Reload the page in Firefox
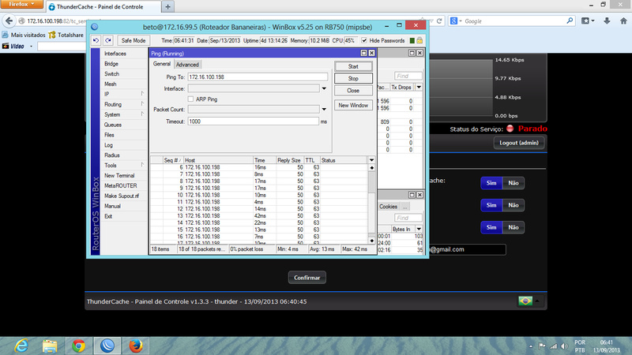Image resolution: width=632 pixels, height=355 pixels. point(439,21)
